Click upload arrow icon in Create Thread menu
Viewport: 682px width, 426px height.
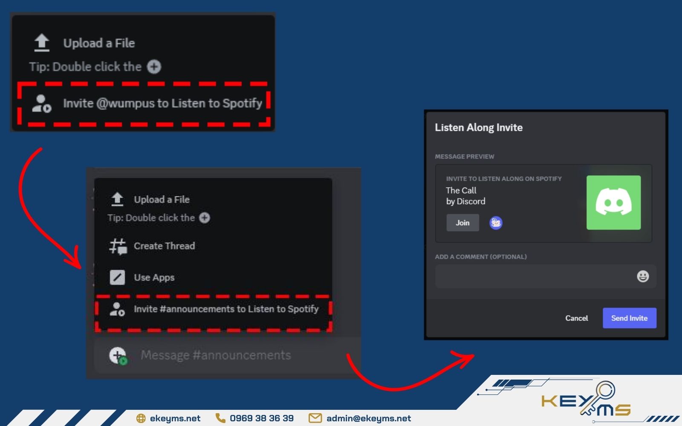point(117,199)
